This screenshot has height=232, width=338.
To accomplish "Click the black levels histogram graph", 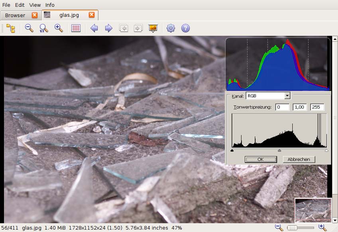I will coord(279,130).
